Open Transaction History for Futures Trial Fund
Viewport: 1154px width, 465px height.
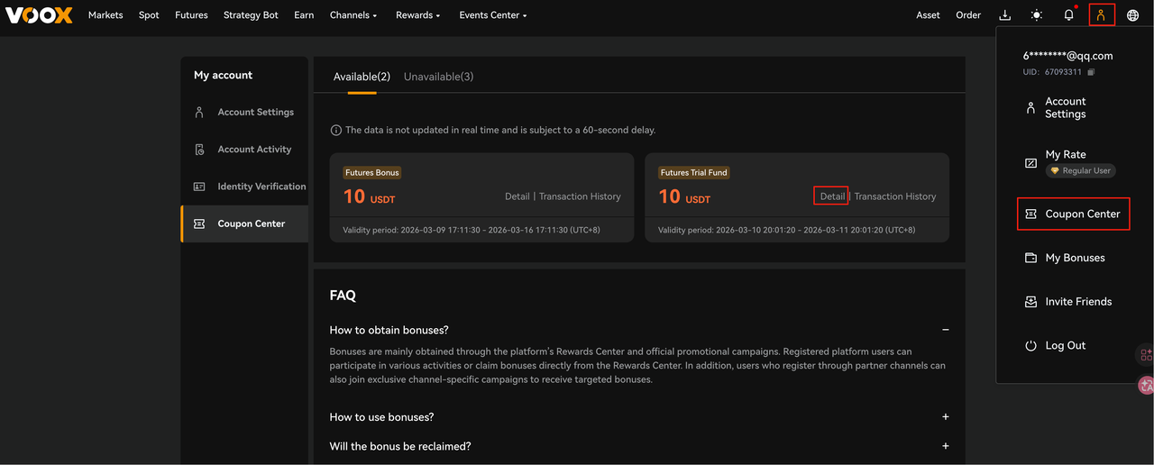point(895,196)
